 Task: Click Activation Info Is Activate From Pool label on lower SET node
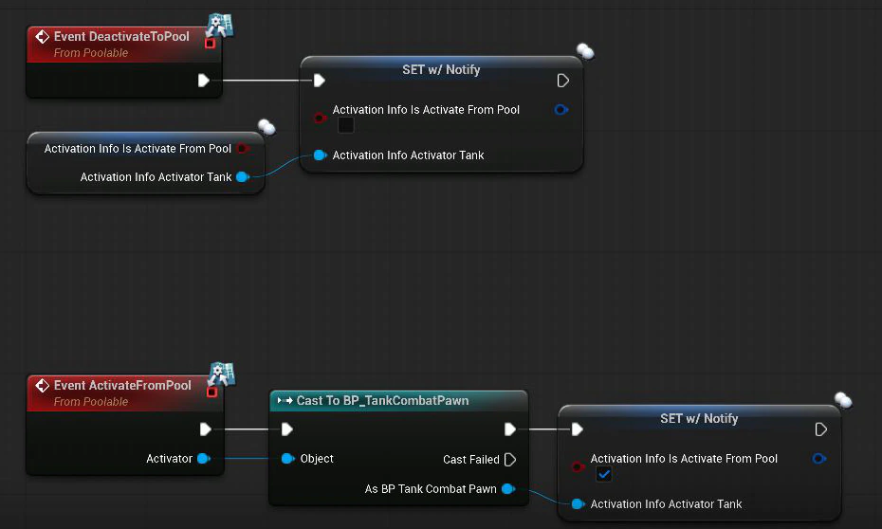(684, 459)
